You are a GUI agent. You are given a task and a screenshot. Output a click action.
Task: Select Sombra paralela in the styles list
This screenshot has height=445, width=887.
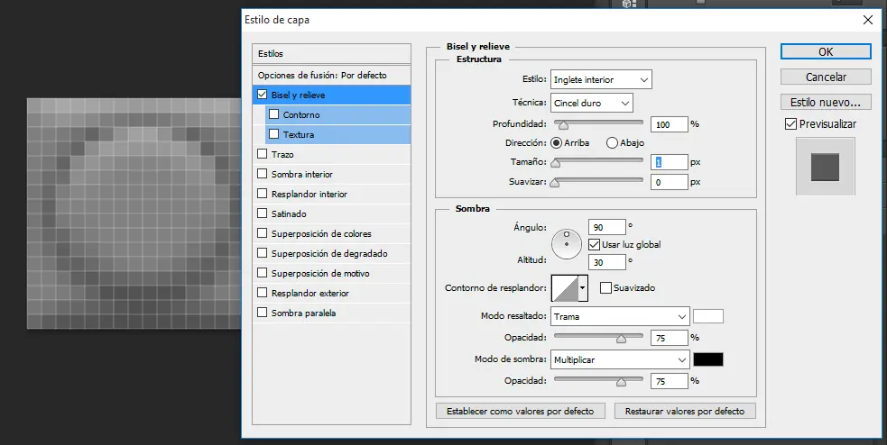click(x=303, y=313)
